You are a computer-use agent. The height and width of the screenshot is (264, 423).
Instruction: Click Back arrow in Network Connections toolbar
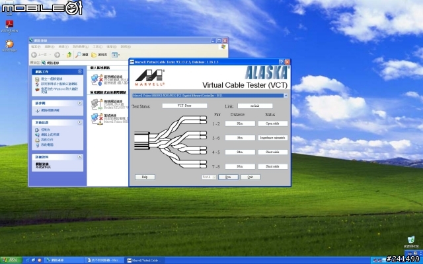(34, 55)
